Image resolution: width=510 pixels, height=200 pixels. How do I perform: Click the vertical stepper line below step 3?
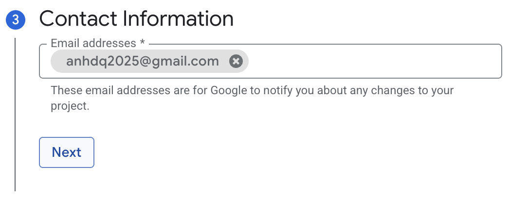(15, 114)
